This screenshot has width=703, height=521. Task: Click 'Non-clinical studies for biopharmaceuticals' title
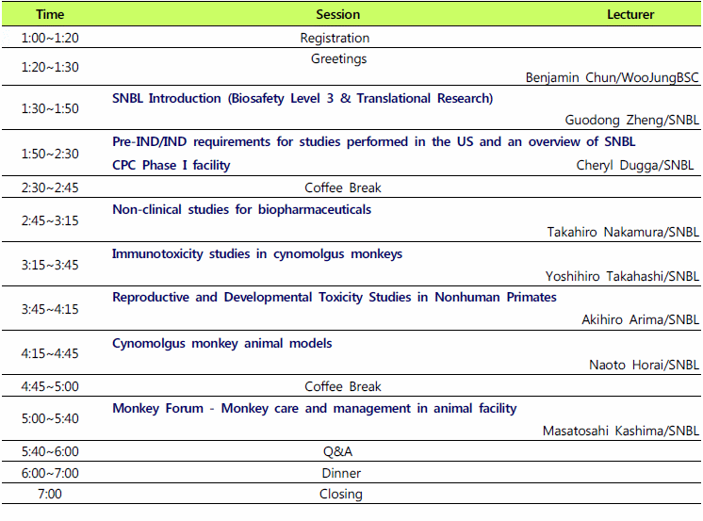pos(241,209)
